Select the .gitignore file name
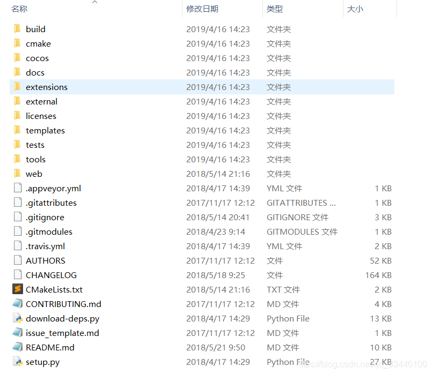 [x=45, y=217]
